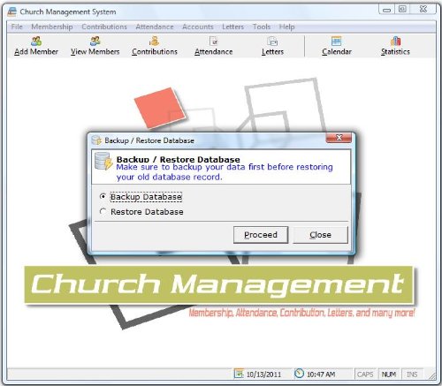442x386 pixels.
Task: Open the Letters toolbar icon
Action: (x=272, y=42)
